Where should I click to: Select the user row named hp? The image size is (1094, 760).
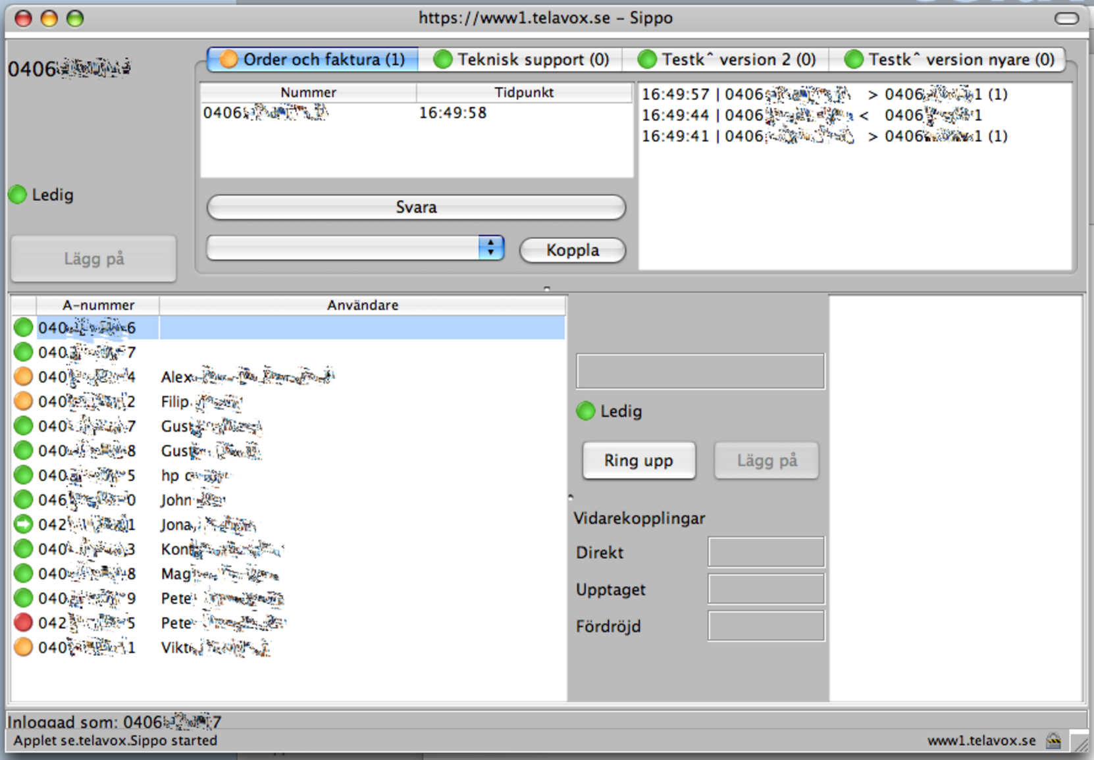click(288, 475)
